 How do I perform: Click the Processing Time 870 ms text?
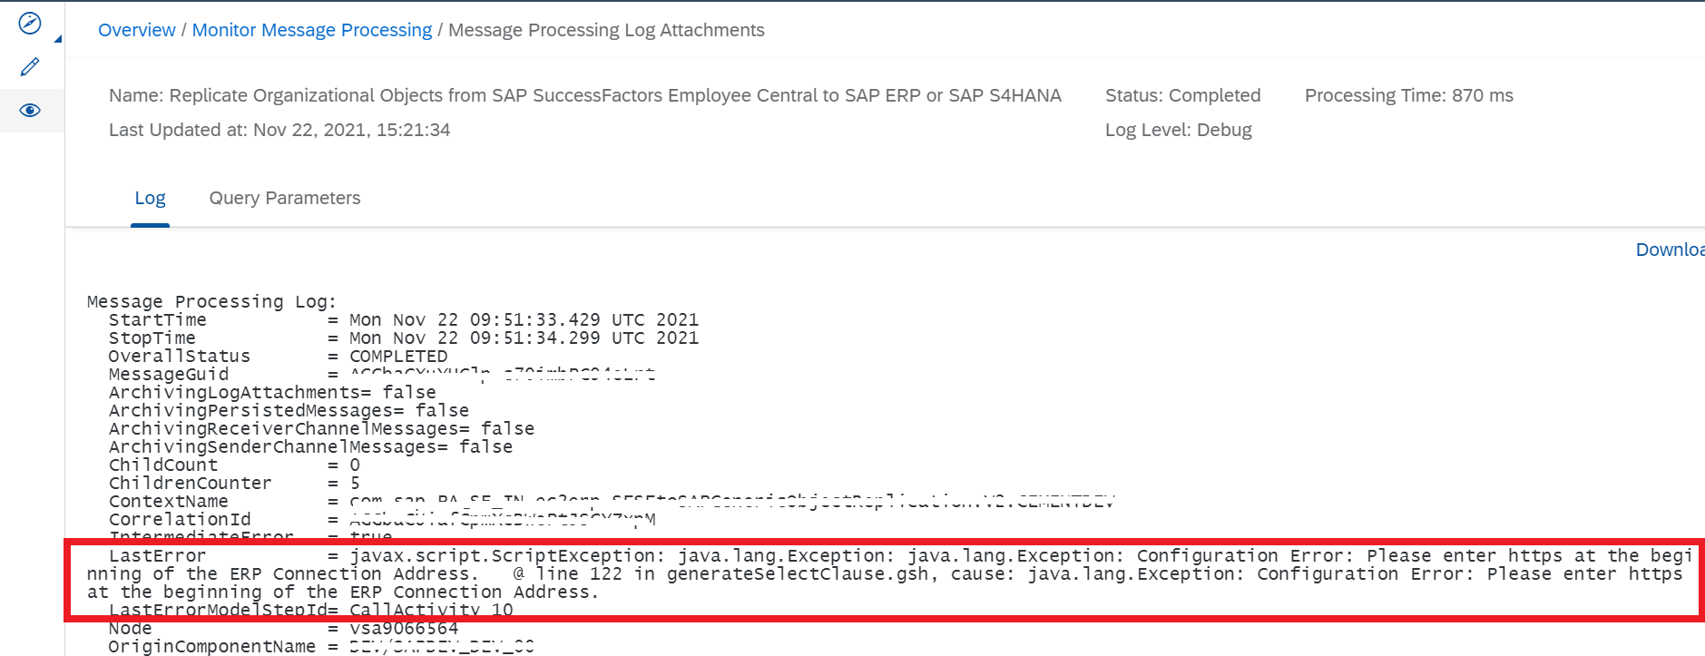click(1408, 95)
